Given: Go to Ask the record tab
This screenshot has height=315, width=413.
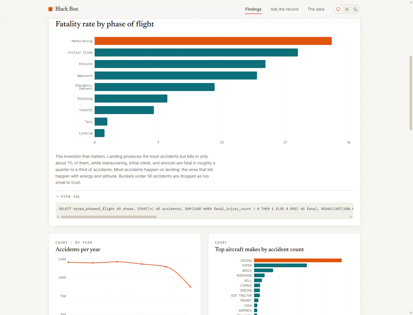Looking at the screenshot, I should 284,9.
